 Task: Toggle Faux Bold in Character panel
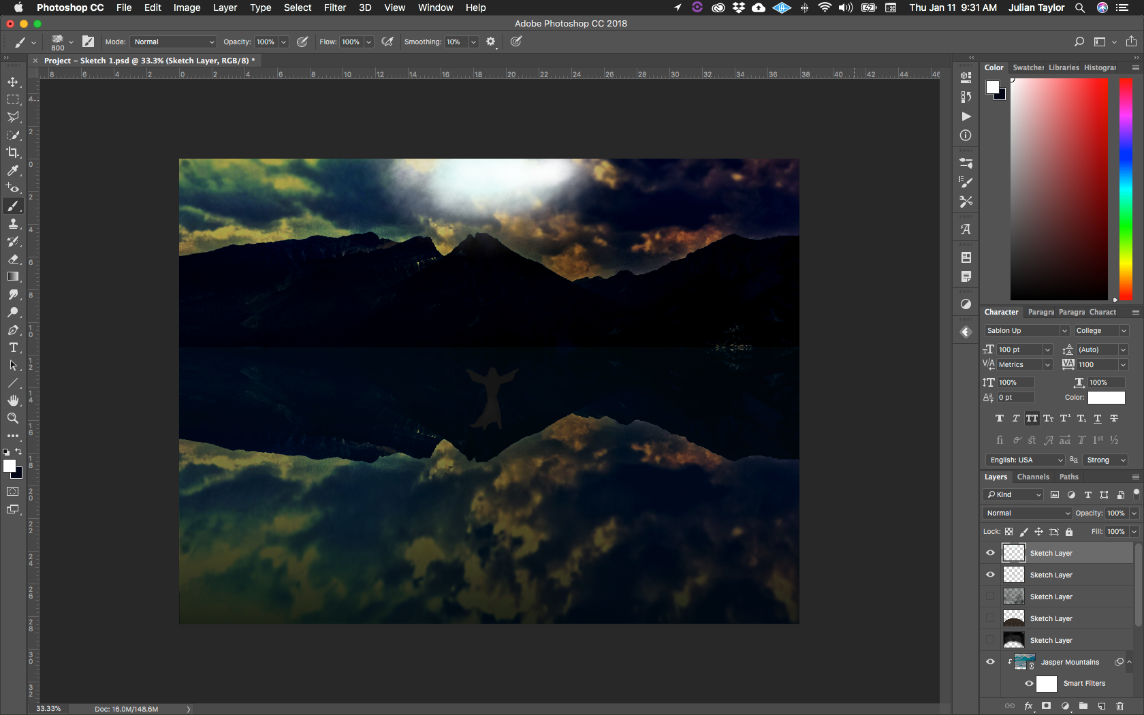(x=1000, y=419)
